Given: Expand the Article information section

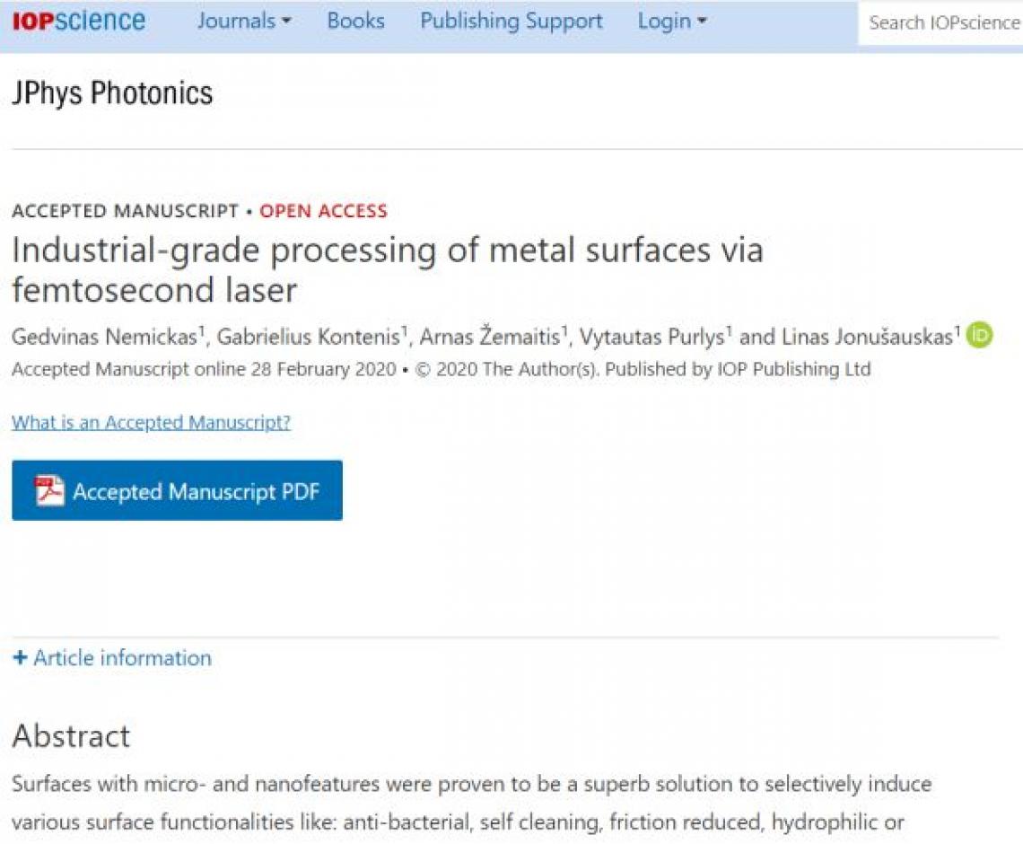Looking at the screenshot, I should [x=112, y=657].
